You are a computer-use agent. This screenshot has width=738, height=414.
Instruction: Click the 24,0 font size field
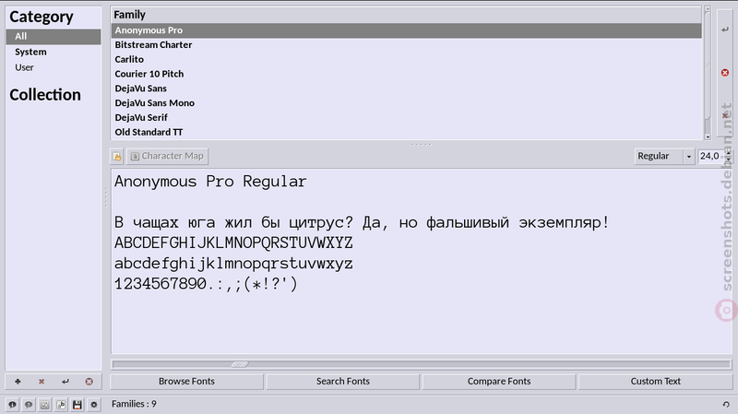pyautogui.click(x=709, y=156)
